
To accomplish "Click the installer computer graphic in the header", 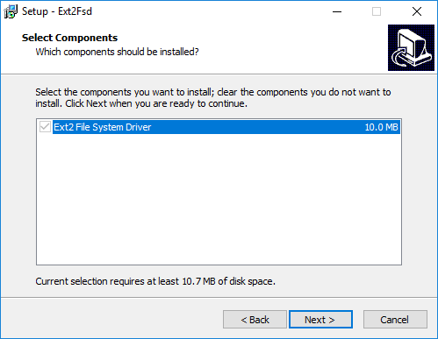I will (411, 47).
